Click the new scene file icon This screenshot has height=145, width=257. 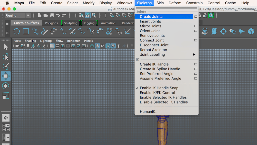pos(40,15)
